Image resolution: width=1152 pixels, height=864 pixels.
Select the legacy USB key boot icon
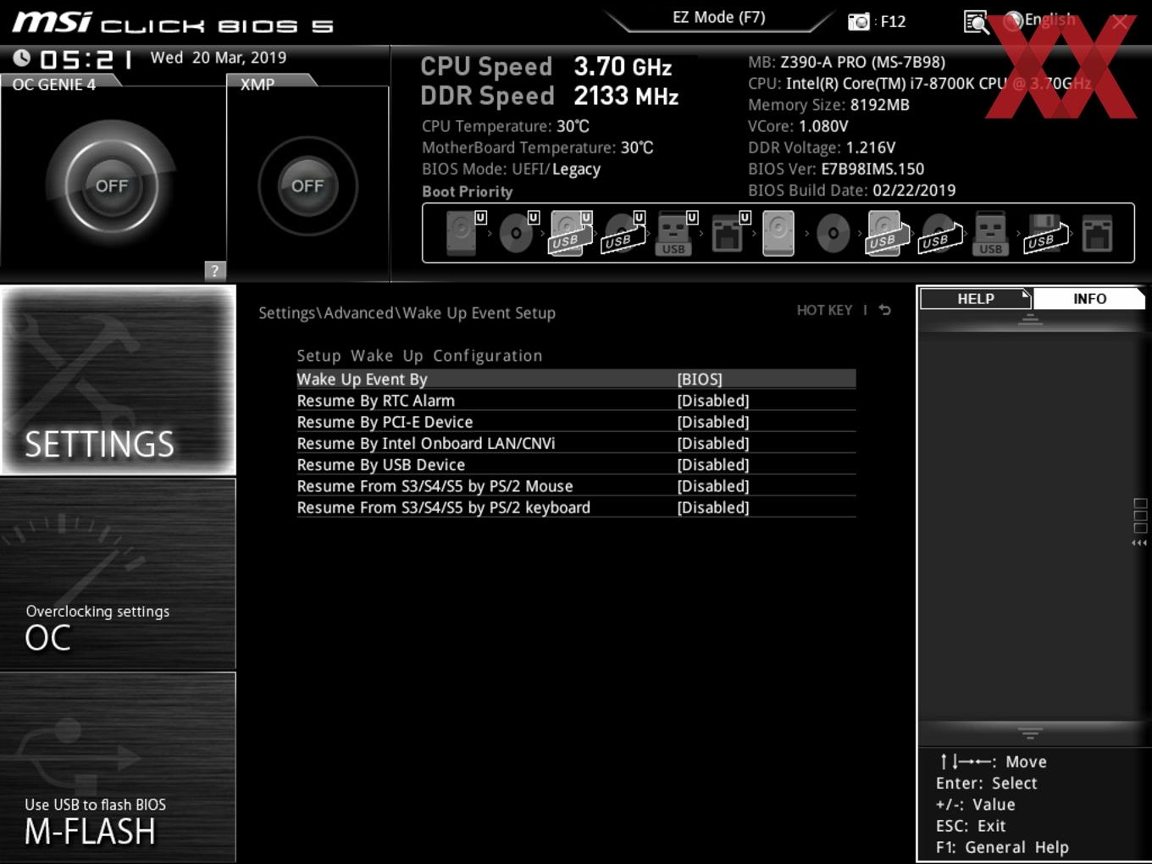(x=990, y=233)
